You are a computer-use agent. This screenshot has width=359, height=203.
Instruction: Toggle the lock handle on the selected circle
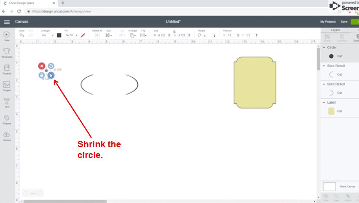click(41, 75)
